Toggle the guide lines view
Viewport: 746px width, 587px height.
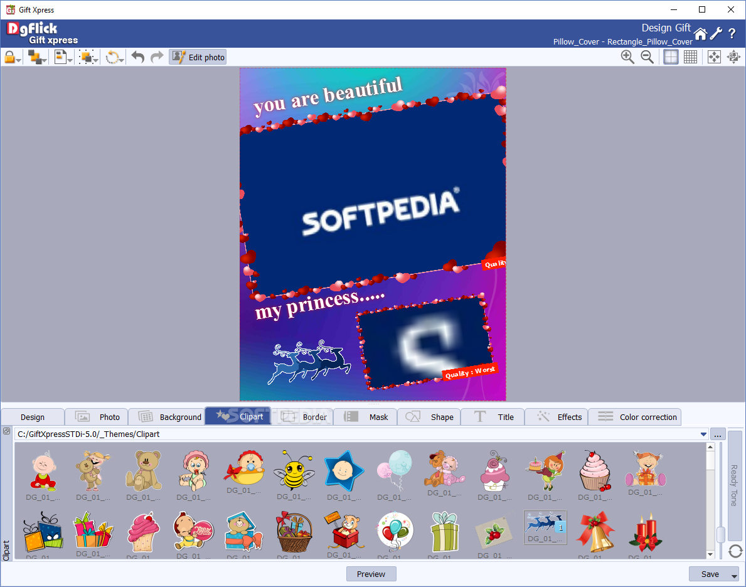(x=671, y=57)
